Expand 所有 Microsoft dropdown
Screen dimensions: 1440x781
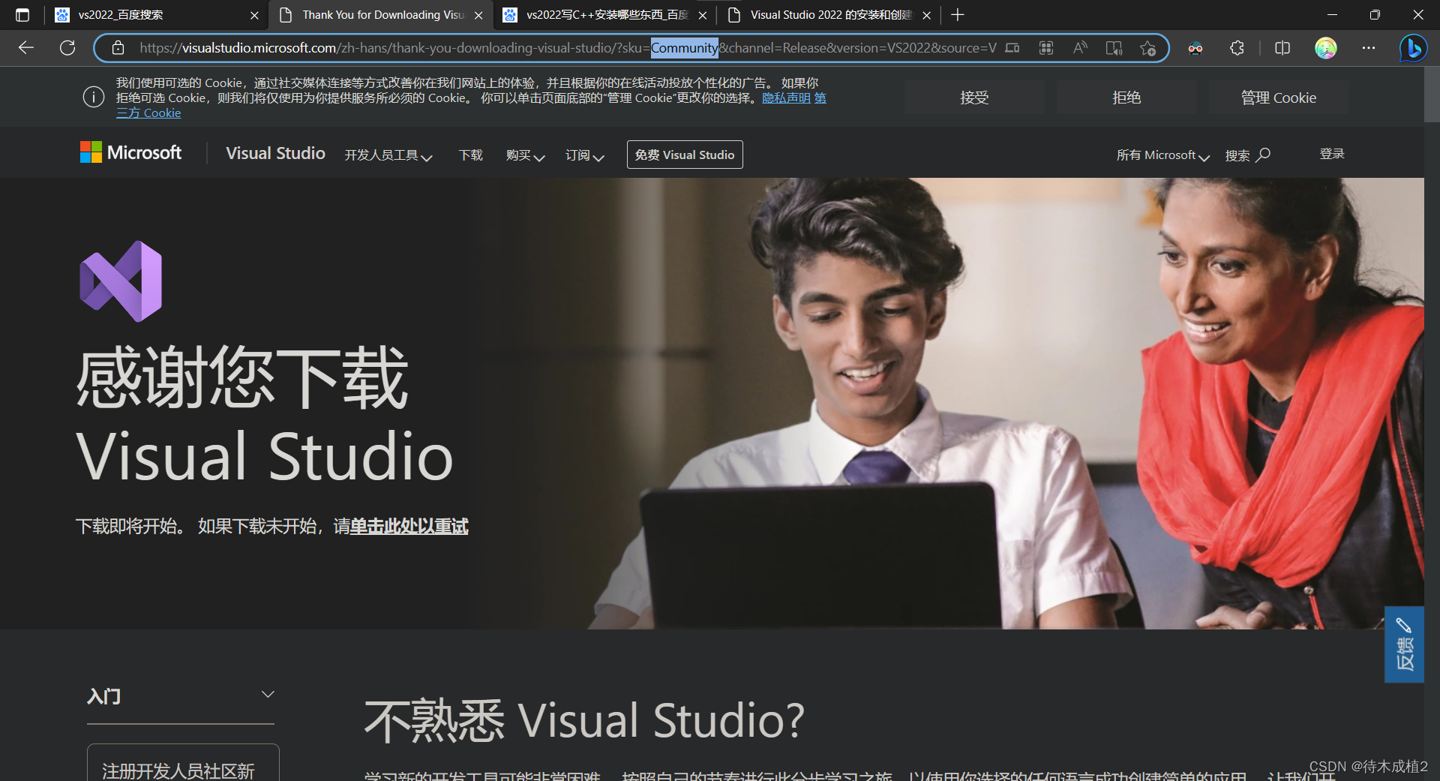[1162, 155]
